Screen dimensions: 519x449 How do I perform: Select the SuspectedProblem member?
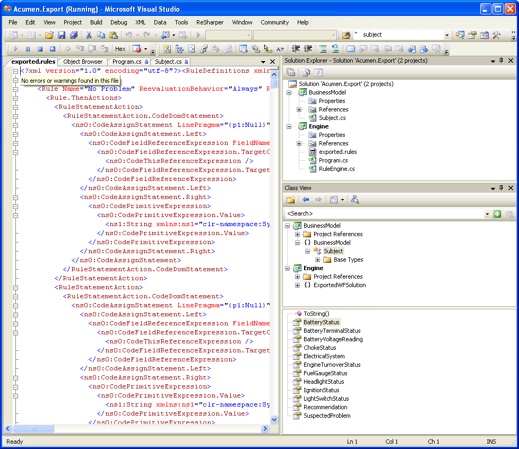click(327, 416)
